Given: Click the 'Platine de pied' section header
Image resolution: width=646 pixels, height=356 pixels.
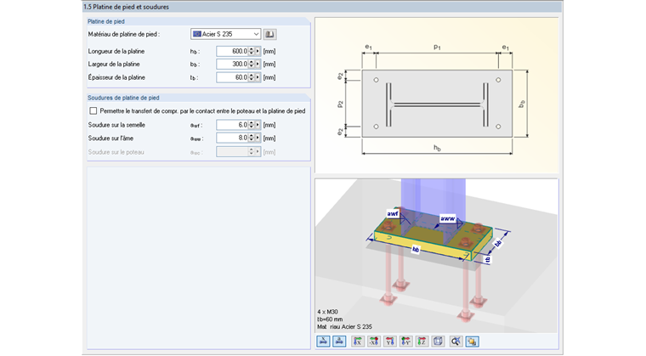Looking at the screenshot, I should tap(106, 21).
